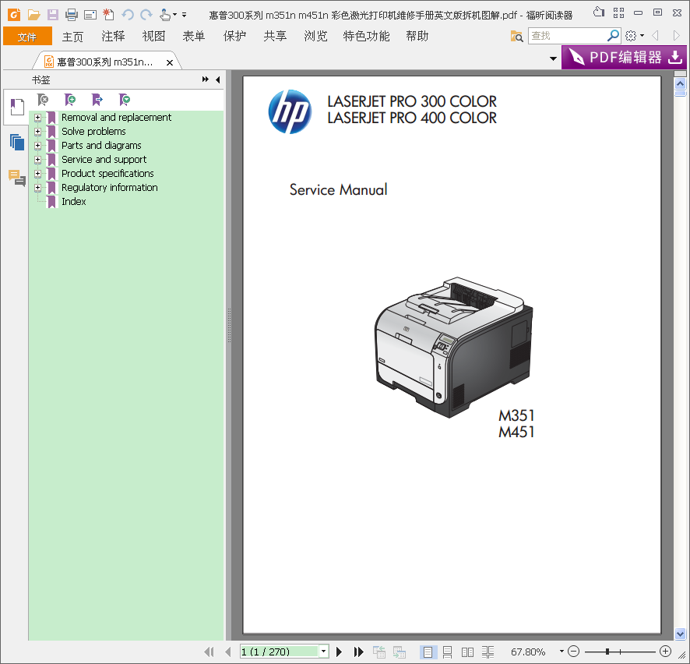Click the page number input field
Screen dimensions: 690x664
point(280,652)
